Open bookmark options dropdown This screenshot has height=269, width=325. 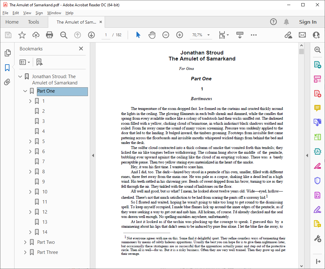pos(25,62)
